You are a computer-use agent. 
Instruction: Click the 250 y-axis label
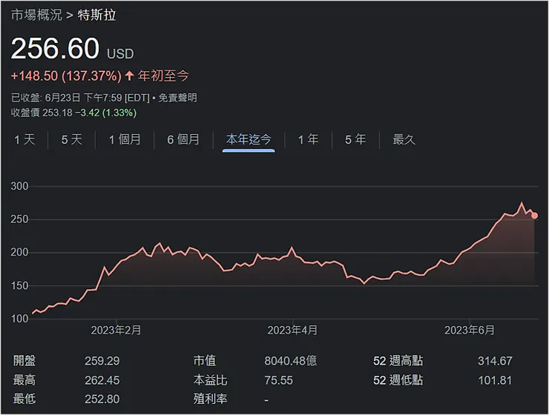(x=19, y=219)
